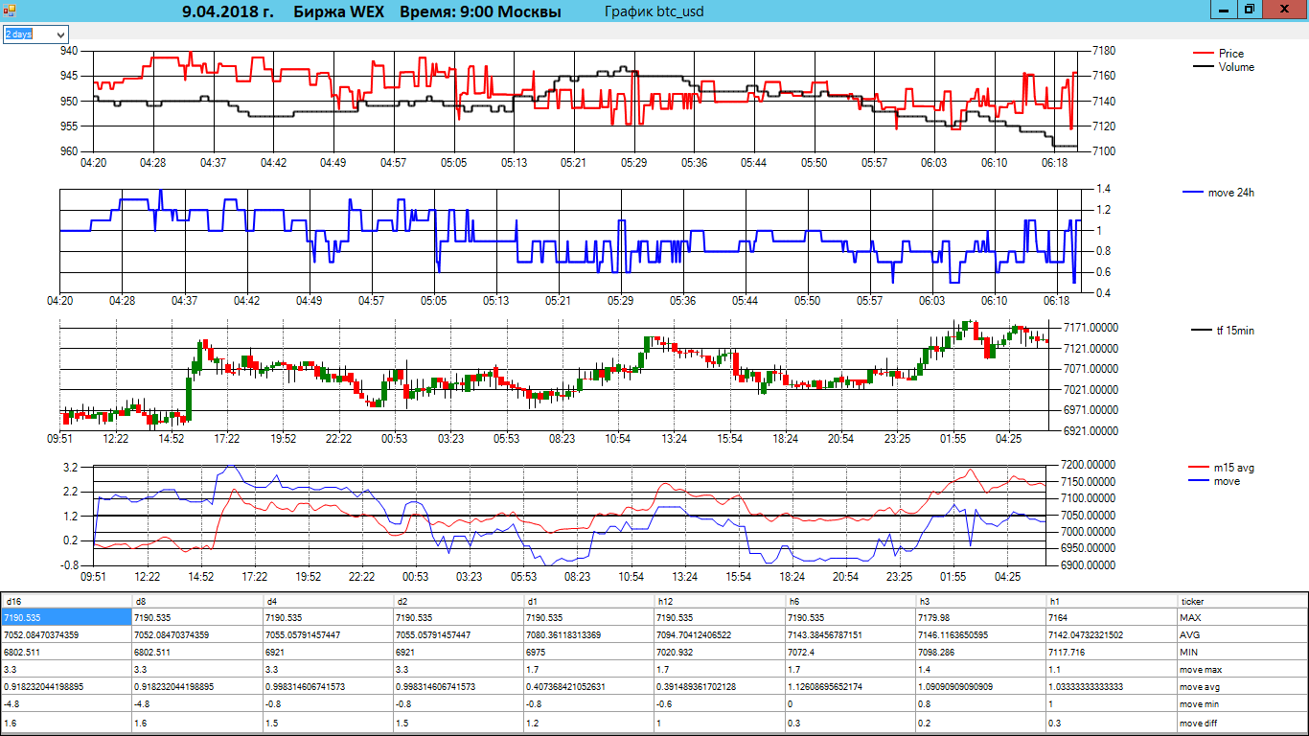The height and width of the screenshot is (736, 1309).
Task: Select the h12 move min cell -0.6
Action: [x=719, y=704]
